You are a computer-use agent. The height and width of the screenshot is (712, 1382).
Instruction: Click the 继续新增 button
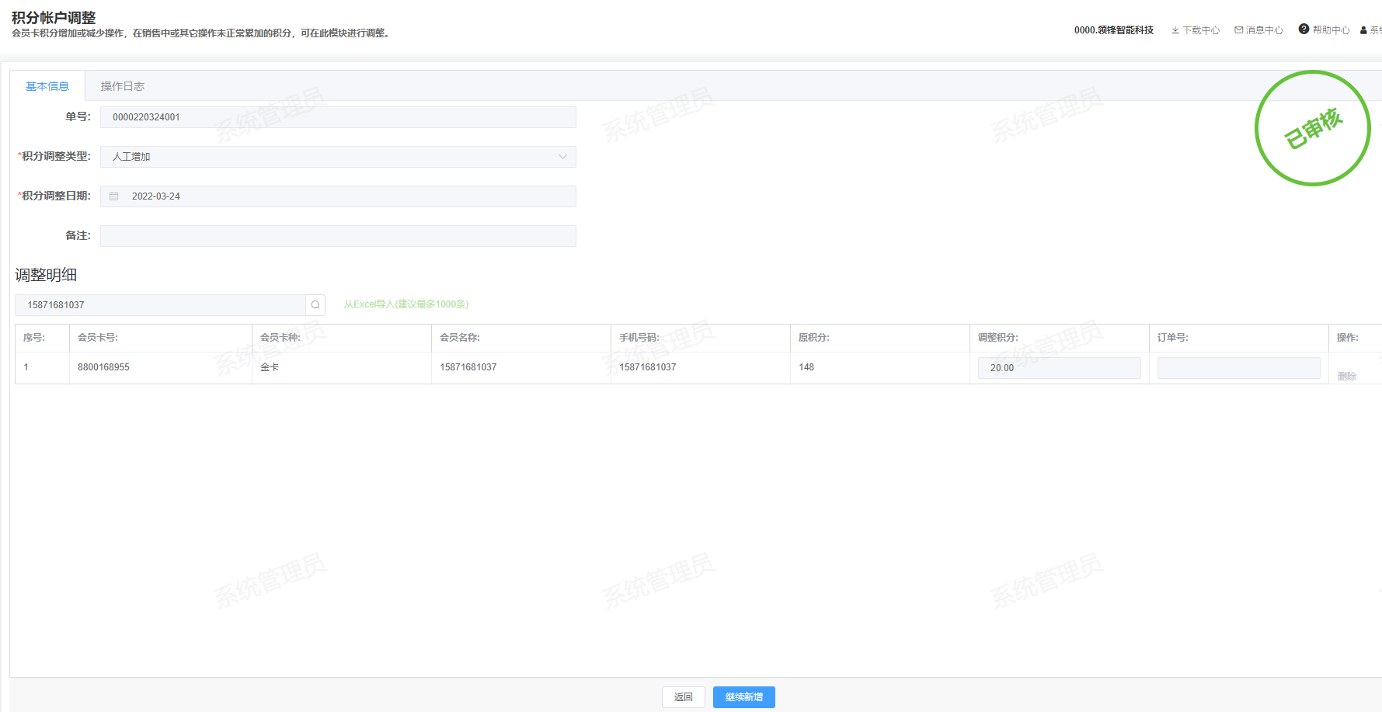pyautogui.click(x=744, y=697)
